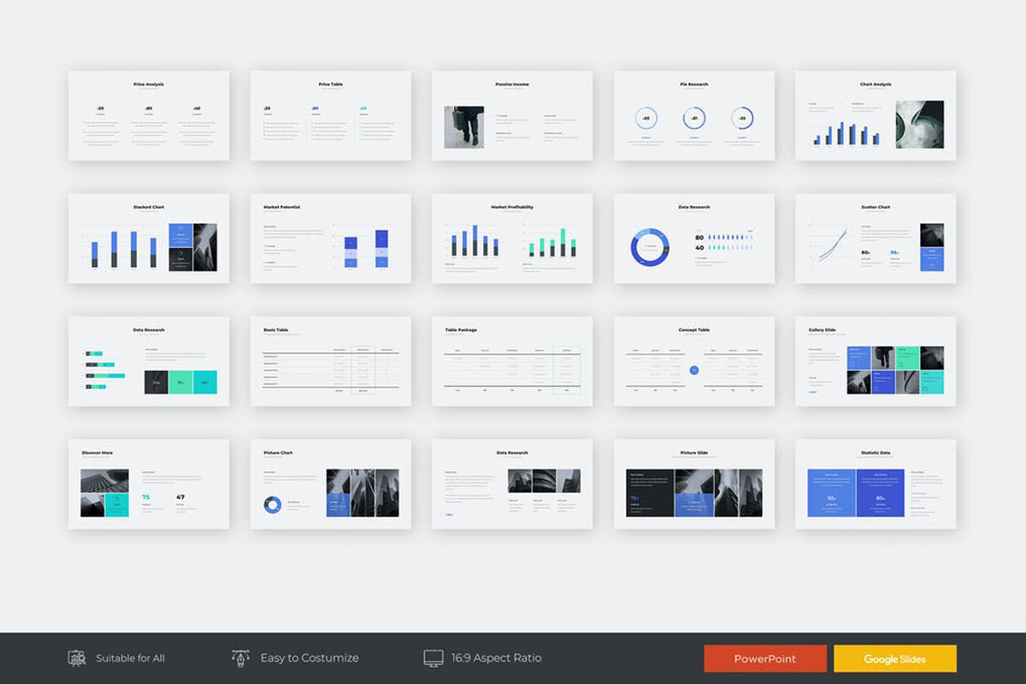Click the Statistic Data slide preview
The height and width of the screenshot is (684, 1026).
[877, 483]
